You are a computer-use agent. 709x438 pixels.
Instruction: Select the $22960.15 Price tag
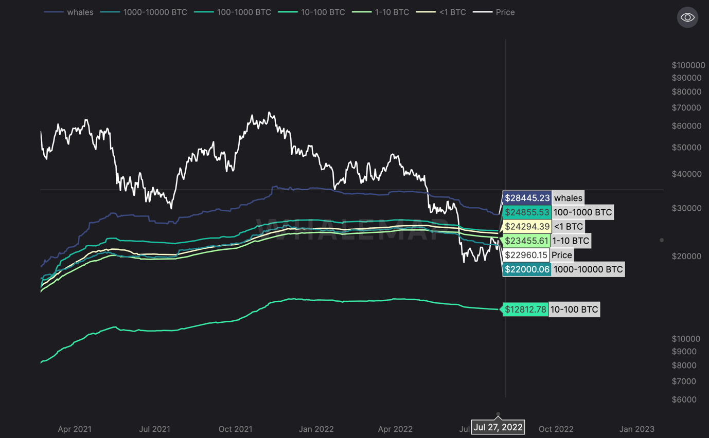point(526,255)
